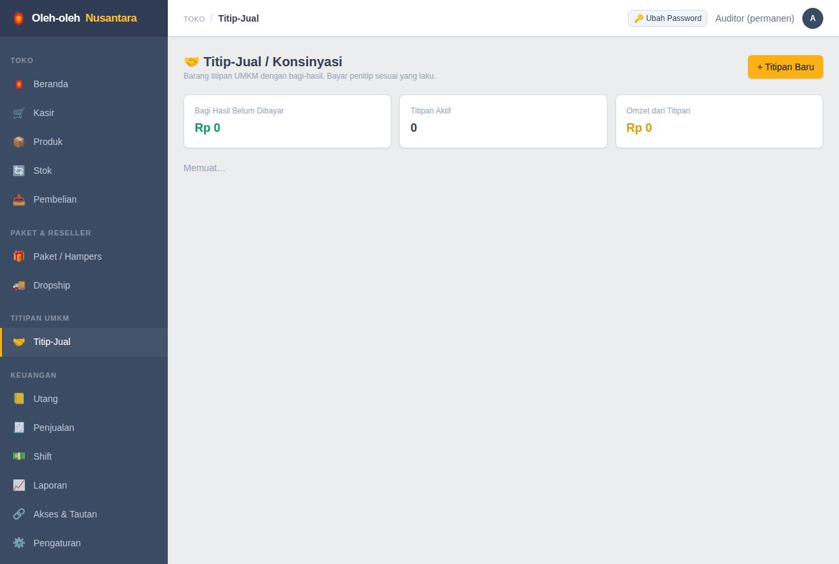Open the round user avatar A
Screen dimensions: 839x564
tap(813, 18)
